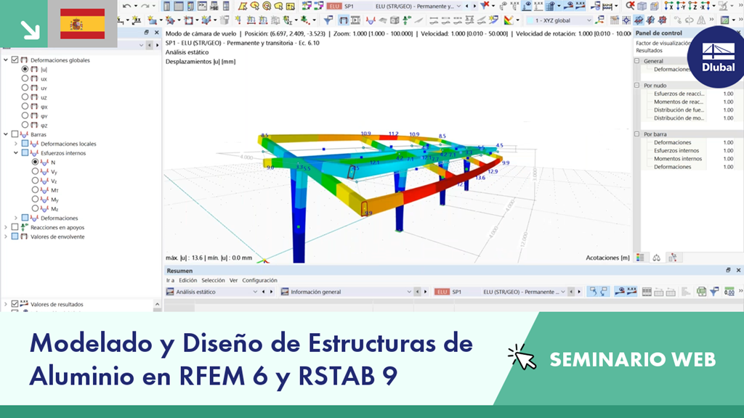Check the Barras checkbox
744x418 pixels.
point(15,134)
